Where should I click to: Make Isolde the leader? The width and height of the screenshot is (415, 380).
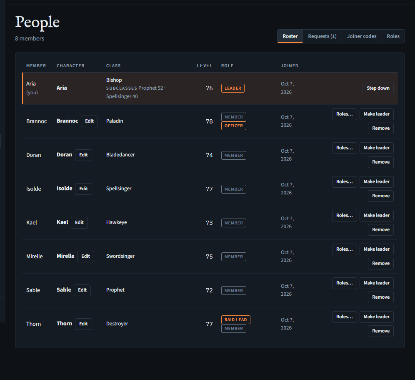coord(376,182)
